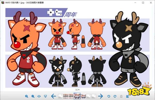This screenshot has height=100, width=155.
Task: Select the first blank placeholder thumbnail
Action: 60,96
